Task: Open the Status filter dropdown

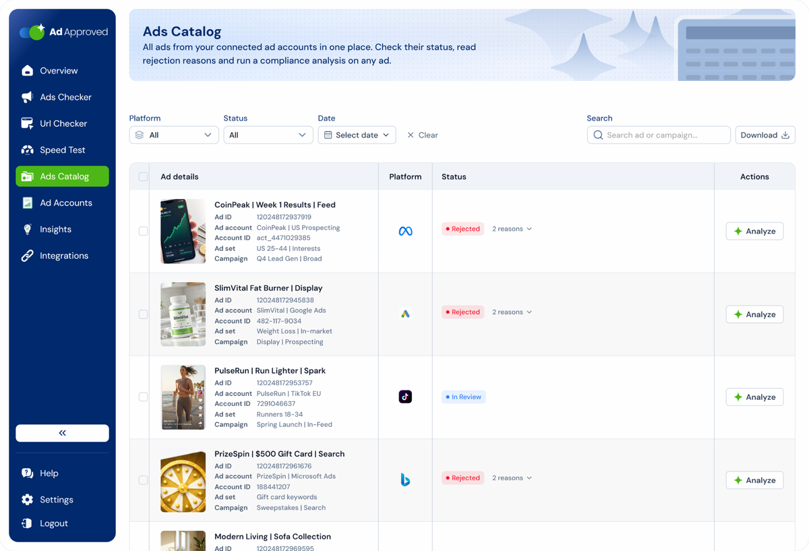Action: pyautogui.click(x=268, y=135)
